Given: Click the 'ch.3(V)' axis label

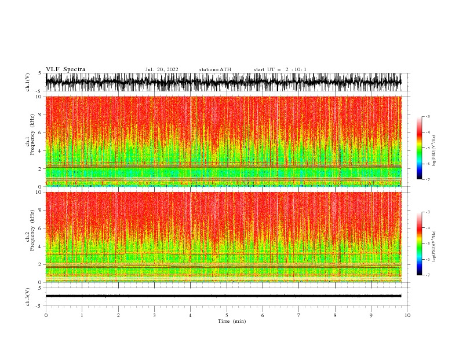Looking at the screenshot, I should [x=28, y=297].
